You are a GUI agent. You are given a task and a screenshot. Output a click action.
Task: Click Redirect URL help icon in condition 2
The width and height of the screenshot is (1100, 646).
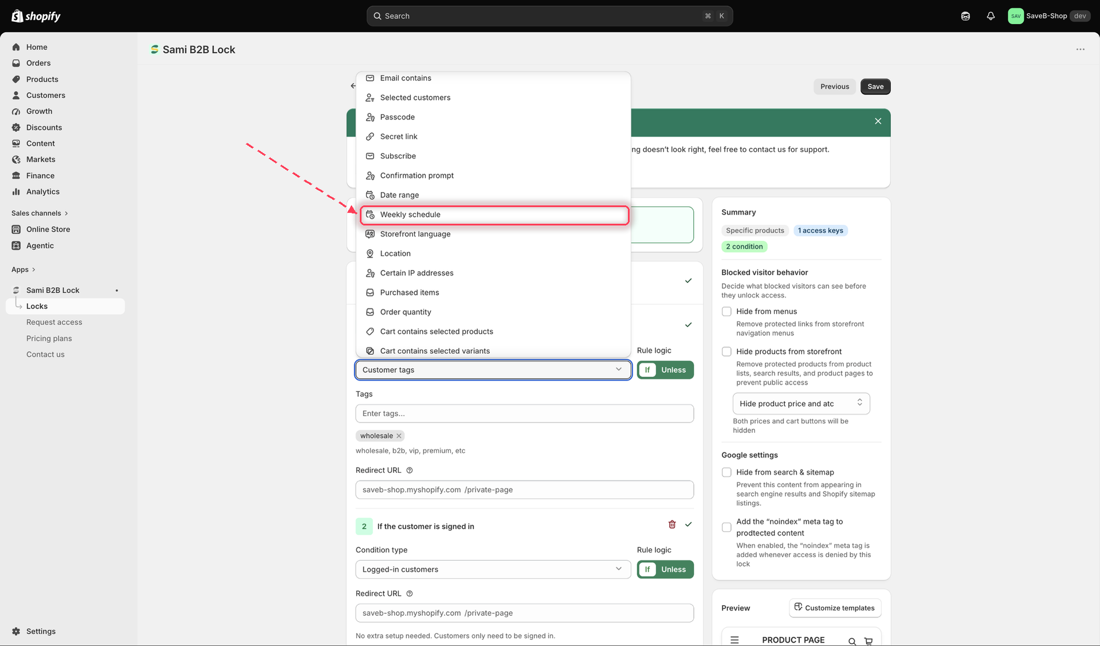pos(409,594)
